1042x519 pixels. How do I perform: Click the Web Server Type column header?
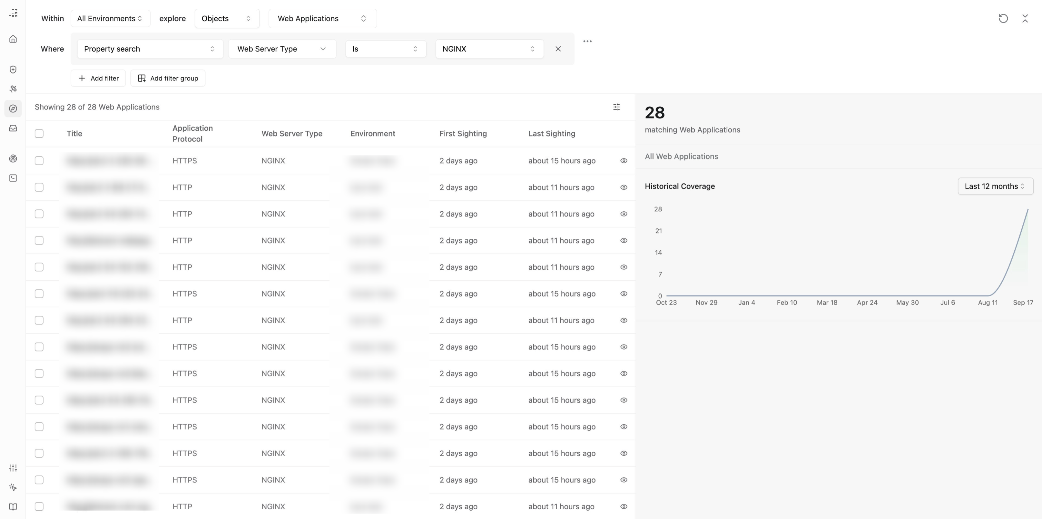[x=292, y=134]
